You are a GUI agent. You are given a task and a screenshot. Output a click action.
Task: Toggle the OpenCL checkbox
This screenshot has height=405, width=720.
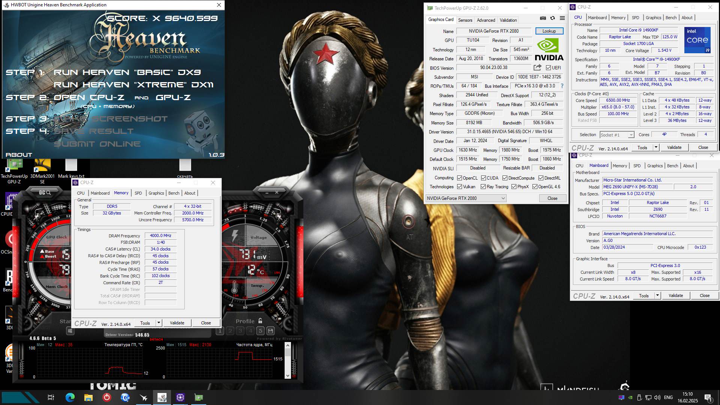tap(459, 178)
